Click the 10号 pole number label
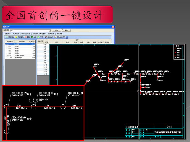 (x=29, y=94)
